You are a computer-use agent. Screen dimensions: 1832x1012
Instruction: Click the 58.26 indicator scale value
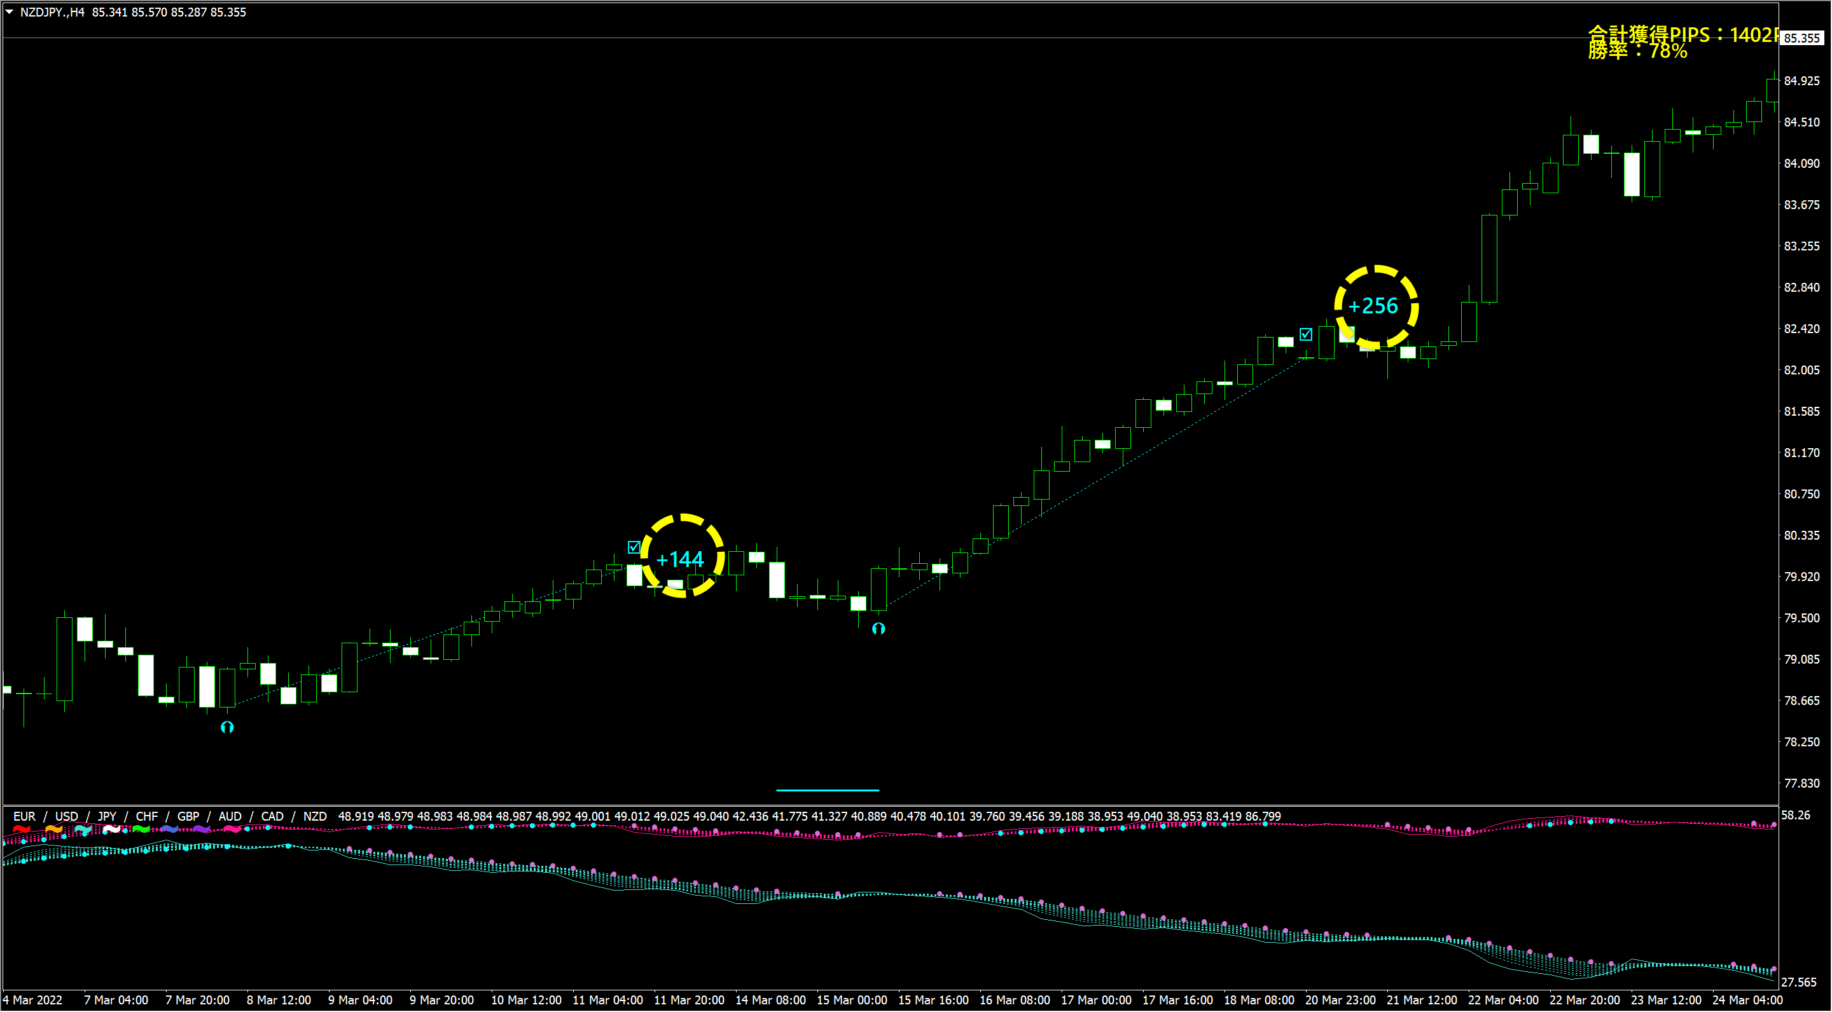1796,815
